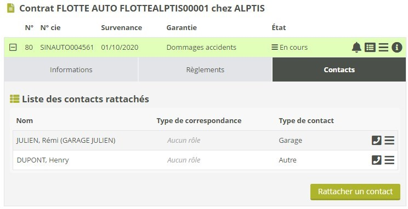The image size is (408, 209).
Task: Sort by Type de contact column header
Action: coord(306,121)
